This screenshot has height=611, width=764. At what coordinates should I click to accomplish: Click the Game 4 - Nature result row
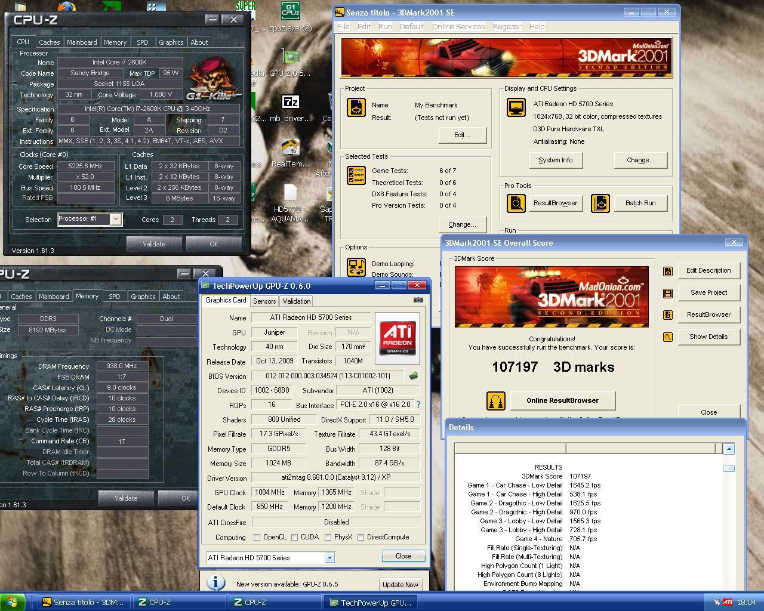click(555, 539)
